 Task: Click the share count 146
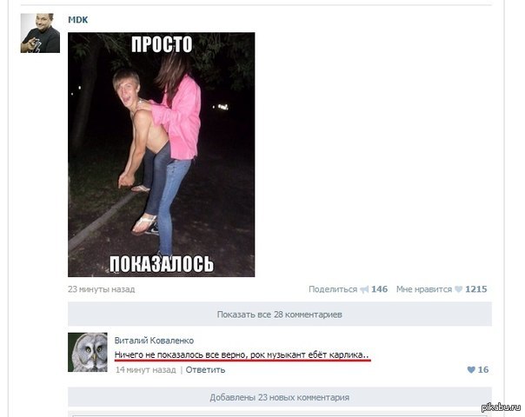click(379, 289)
